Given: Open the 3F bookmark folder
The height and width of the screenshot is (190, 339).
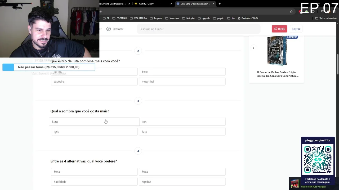Looking at the screenshot, I should pyautogui.click(x=106, y=18).
